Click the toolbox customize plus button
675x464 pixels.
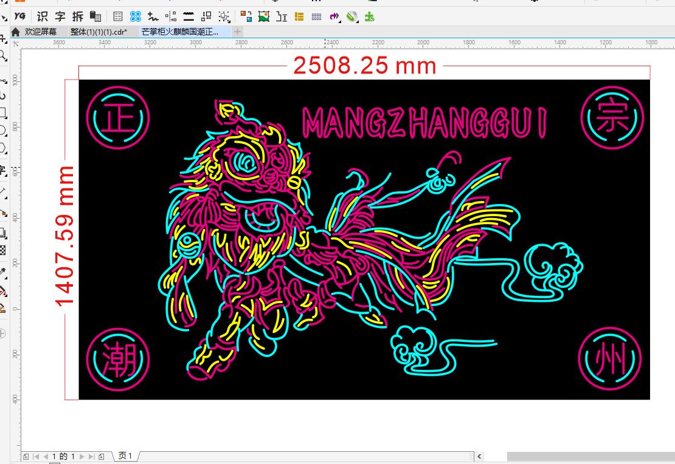click(2, 333)
